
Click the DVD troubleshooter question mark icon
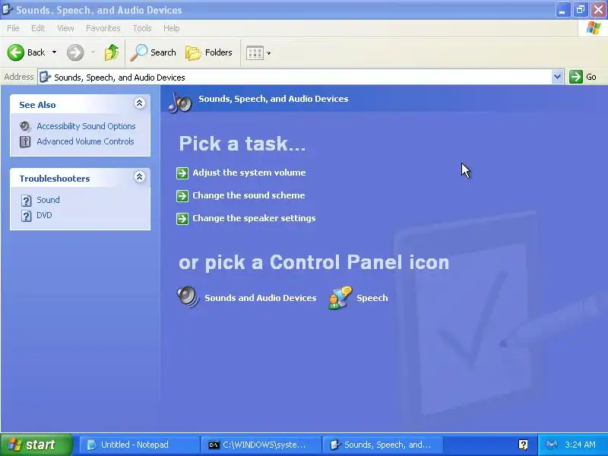(x=26, y=216)
